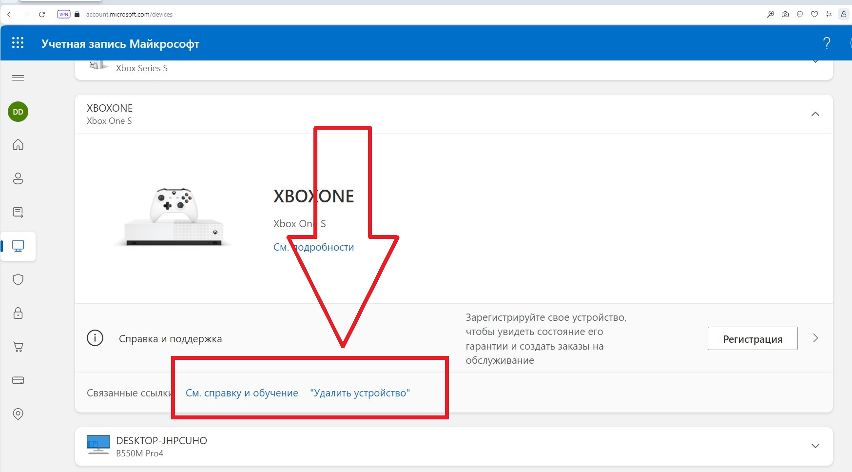This screenshot has width=852, height=472.
Task: Click the DESKTOP-JHPCUHO device name
Action: coord(161,440)
